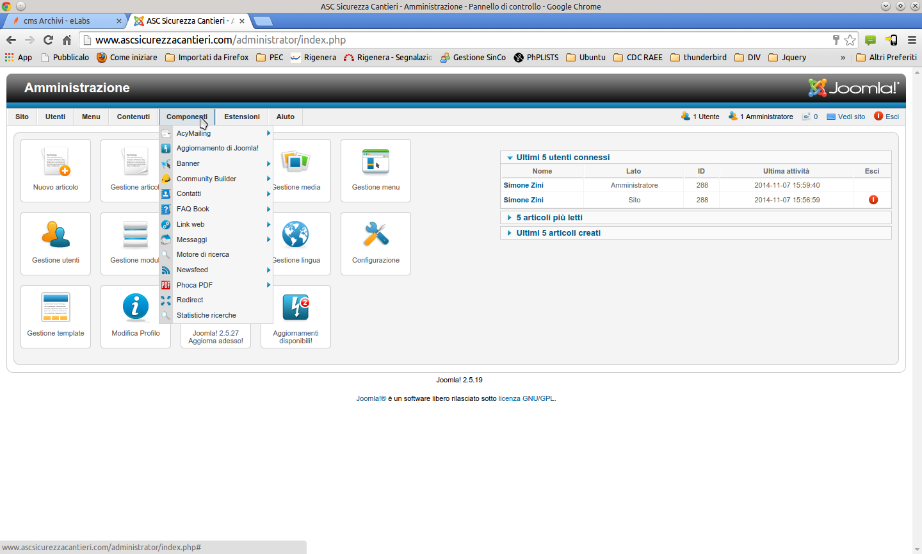Viewport: 922px width, 554px height.
Task: Open the Estensioni menu
Action: [242, 117]
